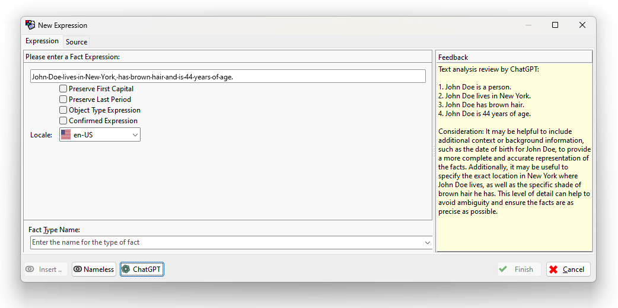Click into the Fact Expression text field
This screenshot has width=618, height=308.
[x=228, y=76]
